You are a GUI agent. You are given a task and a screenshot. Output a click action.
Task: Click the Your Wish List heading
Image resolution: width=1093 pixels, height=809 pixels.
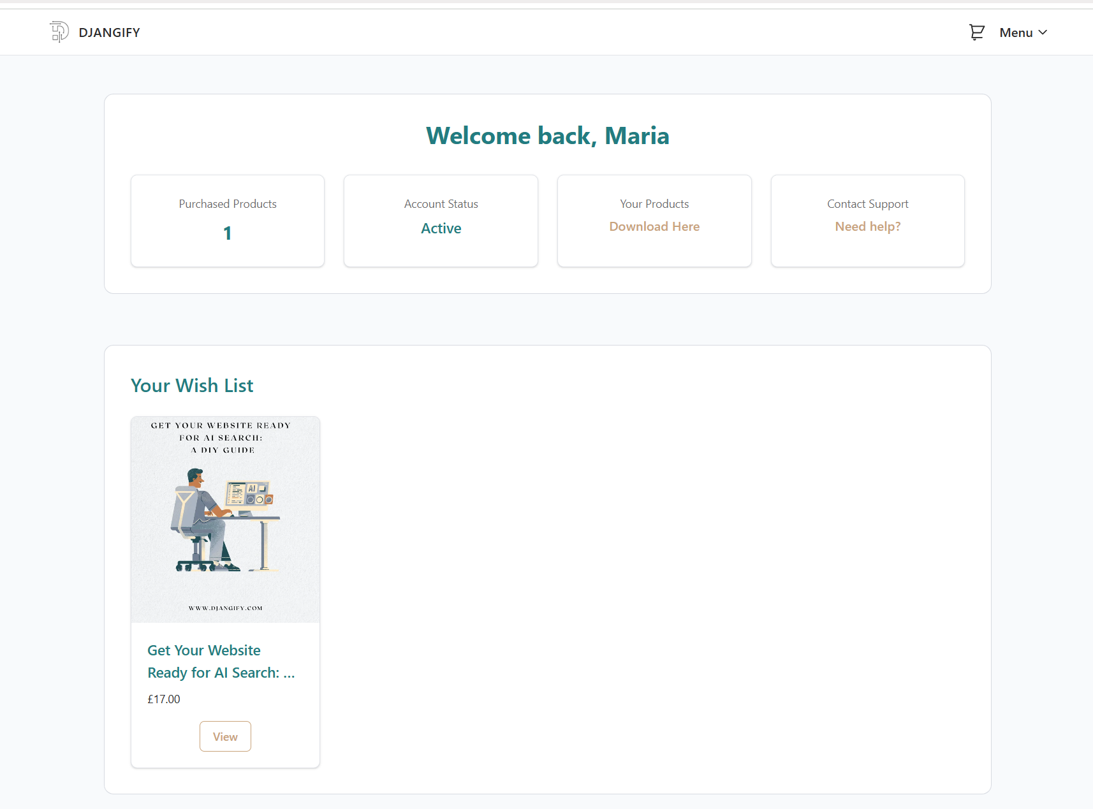[x=192, y=386]
